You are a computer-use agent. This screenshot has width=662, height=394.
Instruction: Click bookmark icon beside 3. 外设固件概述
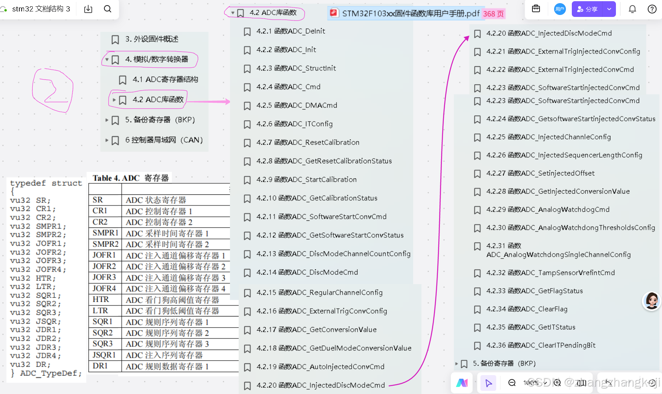point(115,39)
